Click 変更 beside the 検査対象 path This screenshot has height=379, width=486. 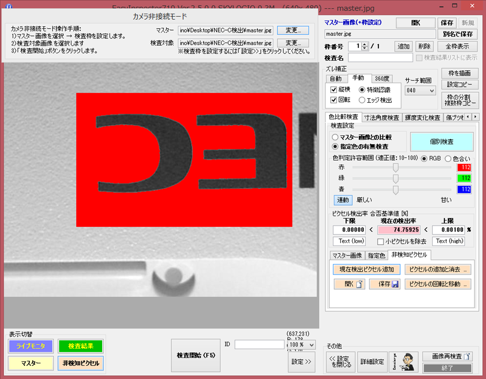tap(293, 43)
